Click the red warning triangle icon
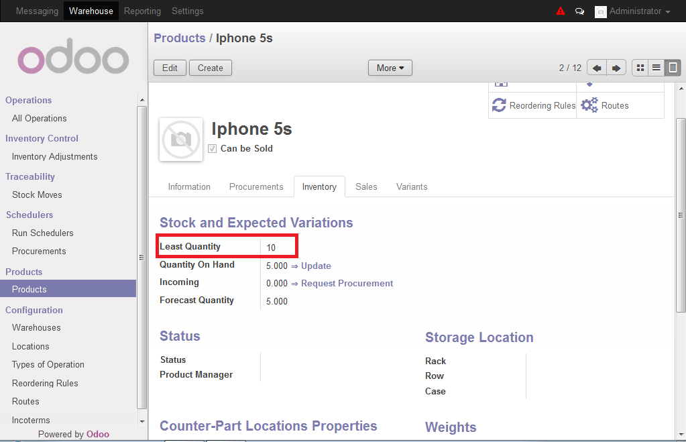This screenshot has width=686, height=442. [x=561, y=11]
